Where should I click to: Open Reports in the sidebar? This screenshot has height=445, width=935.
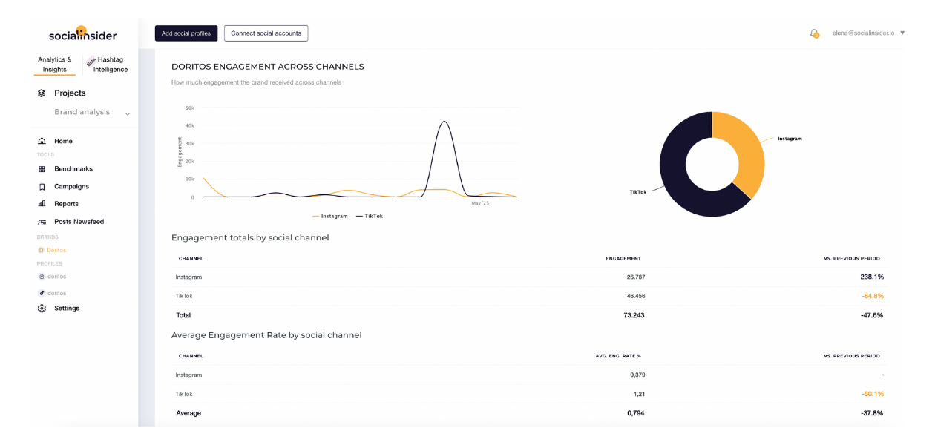tap(66, 204)
